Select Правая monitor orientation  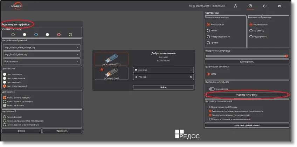point(208,43)
